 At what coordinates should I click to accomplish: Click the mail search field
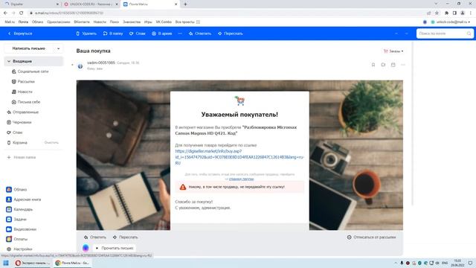point(442,33)
